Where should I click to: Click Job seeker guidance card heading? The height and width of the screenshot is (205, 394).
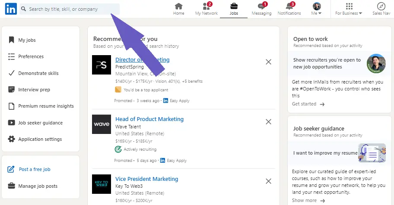tap(319, 129)
